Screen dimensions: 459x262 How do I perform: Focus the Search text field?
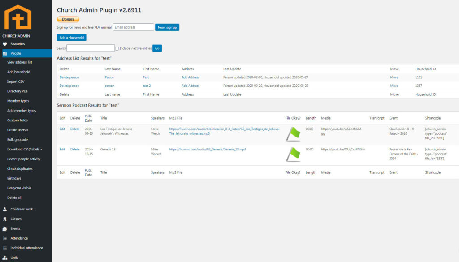(x=91, y=48)
